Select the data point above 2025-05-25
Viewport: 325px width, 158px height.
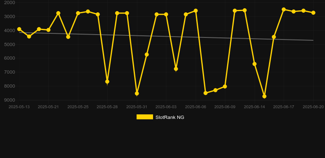[78, 13]
